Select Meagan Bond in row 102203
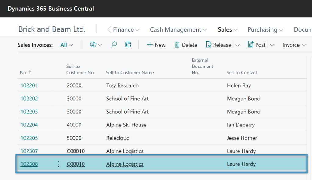Viewport: 312px width, 180px height. point(243,112)
